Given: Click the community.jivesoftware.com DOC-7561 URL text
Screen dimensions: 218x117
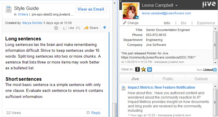Looking at the screenshot, I should pyautogui.click(x=158, y=57).
